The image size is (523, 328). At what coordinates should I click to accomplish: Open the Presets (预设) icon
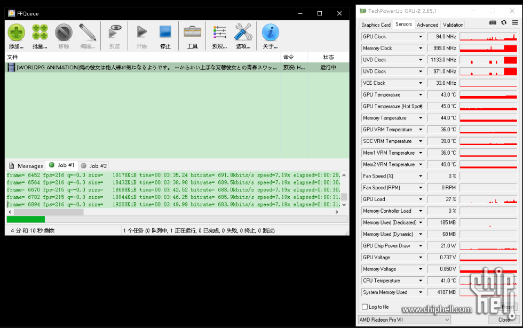pos(219,33)
